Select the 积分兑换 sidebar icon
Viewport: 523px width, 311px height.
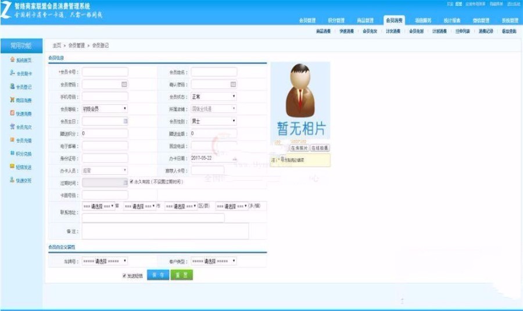point(12,153)
